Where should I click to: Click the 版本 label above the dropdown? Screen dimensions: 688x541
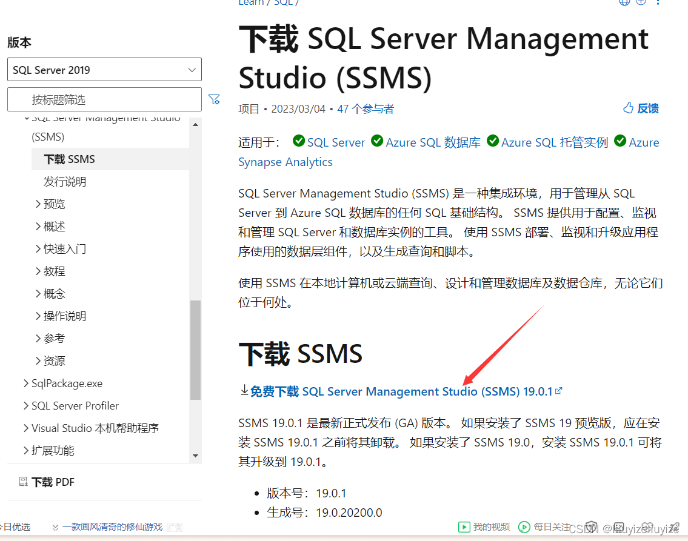point(19,42)
